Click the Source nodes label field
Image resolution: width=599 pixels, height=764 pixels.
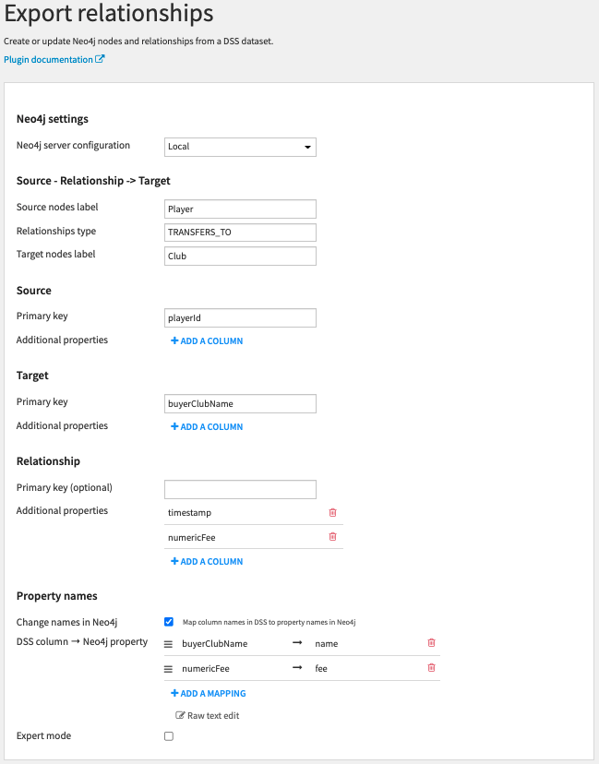[240, 209]
